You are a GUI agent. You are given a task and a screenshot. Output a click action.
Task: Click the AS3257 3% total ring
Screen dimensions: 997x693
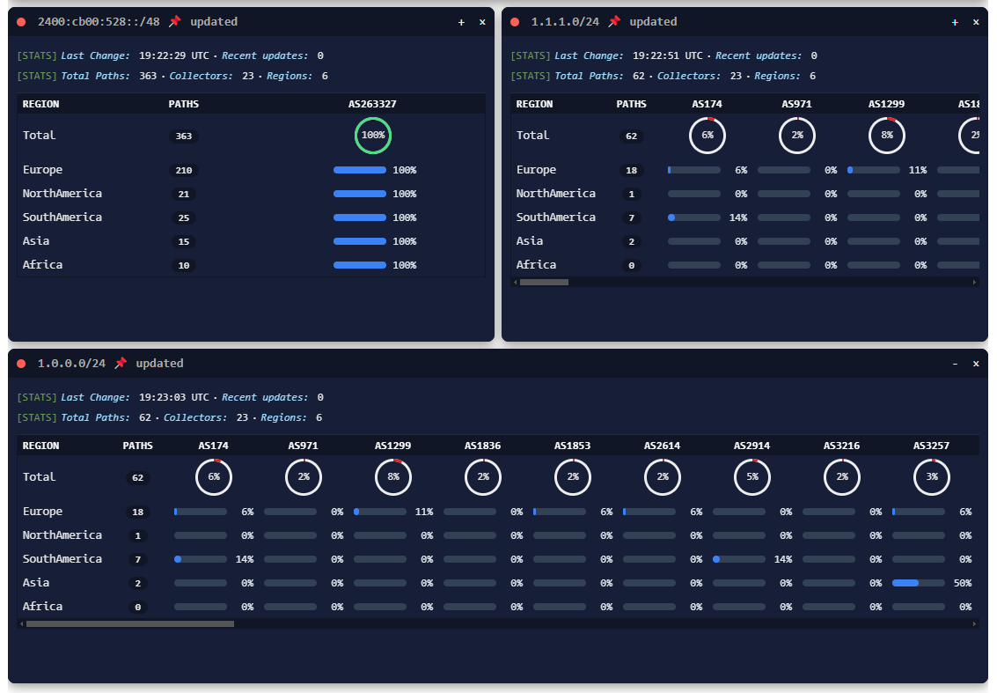click(x=932, y=477)
